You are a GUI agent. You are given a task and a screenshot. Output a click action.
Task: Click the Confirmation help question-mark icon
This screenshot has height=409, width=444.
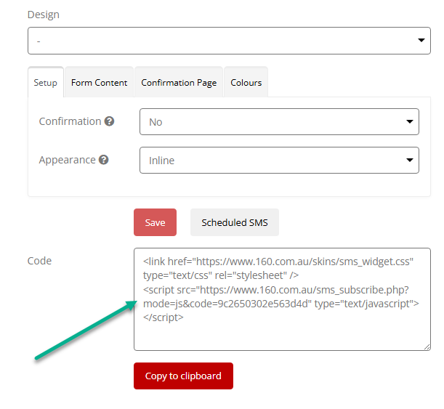[x=109, y=121]
